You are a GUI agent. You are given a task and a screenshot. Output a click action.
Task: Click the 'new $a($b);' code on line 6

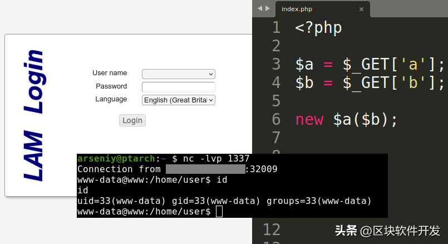[346, 119]
